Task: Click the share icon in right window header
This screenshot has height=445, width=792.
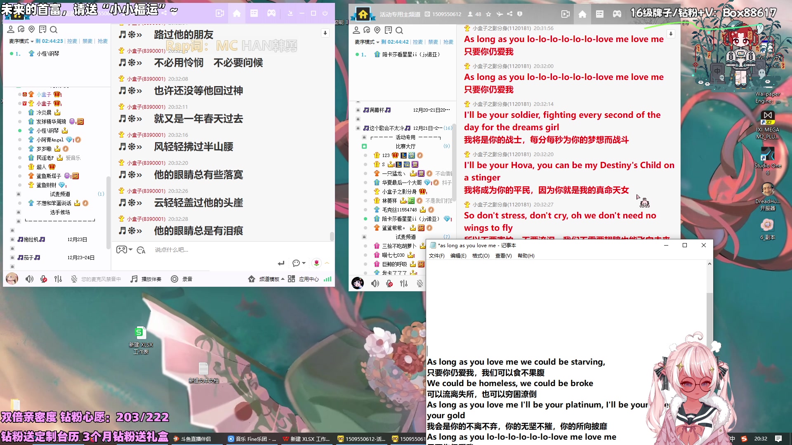Action: (510, 14)
